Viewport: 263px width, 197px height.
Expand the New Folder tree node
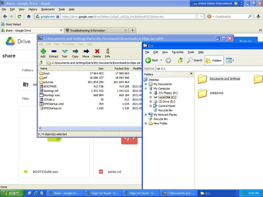tap(146, 123)
